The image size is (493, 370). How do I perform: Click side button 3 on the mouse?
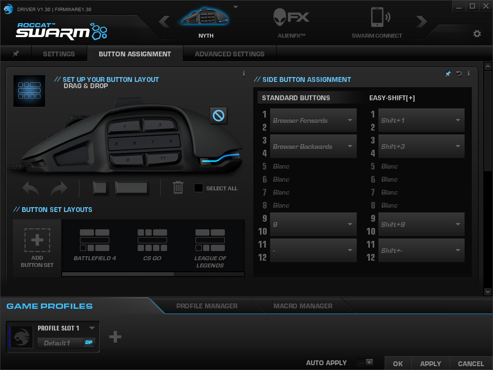[159, 125]
